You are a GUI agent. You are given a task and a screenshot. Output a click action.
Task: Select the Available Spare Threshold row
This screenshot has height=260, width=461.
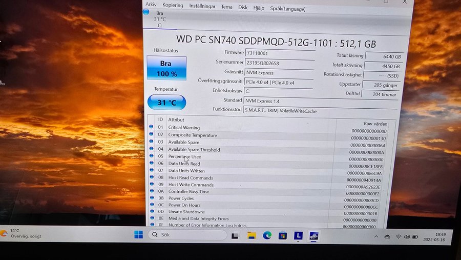coord(268,151)
